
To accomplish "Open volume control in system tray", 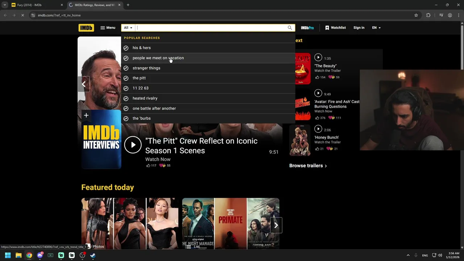I will coord(440,255).
